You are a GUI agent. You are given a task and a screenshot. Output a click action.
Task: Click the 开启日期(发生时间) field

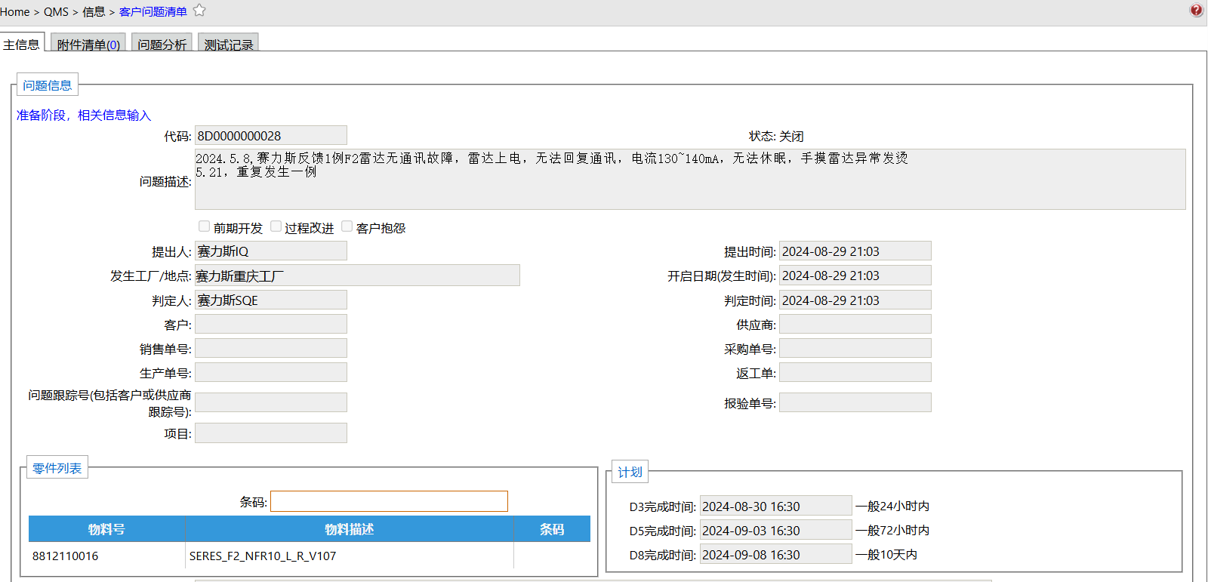(855, 276)
